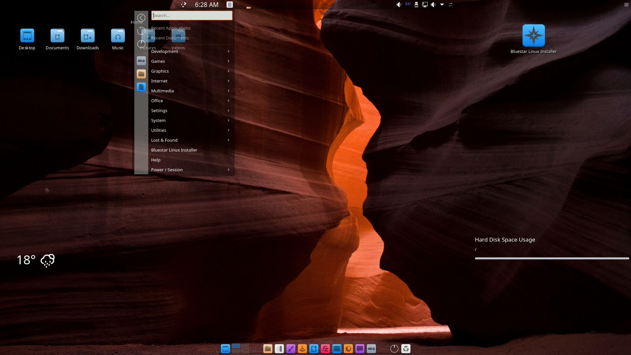Click the removable device tray icon
This screenshot has width=631, height=355.
pyautogui.click(x=416, y=5)
